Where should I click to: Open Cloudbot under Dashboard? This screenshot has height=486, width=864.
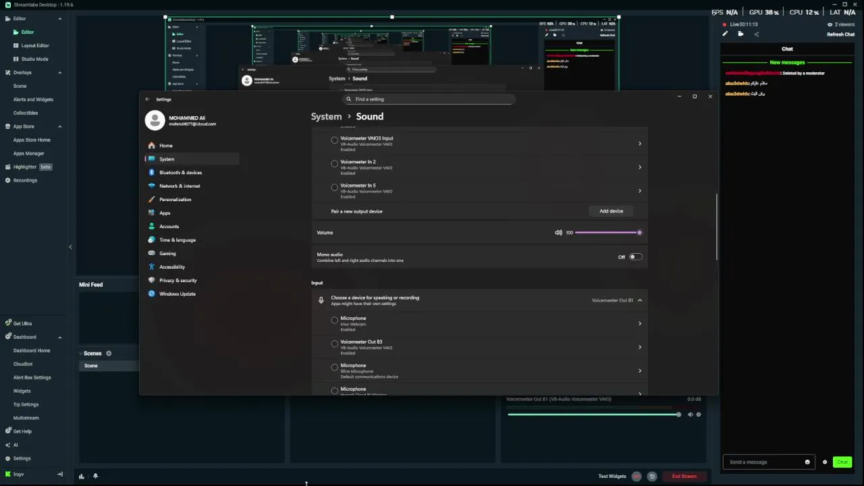[x=23, y=364]
